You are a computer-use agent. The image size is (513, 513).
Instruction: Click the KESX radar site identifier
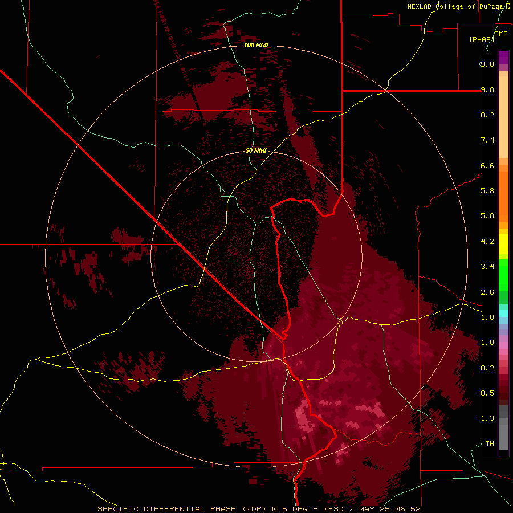(333, 509)
